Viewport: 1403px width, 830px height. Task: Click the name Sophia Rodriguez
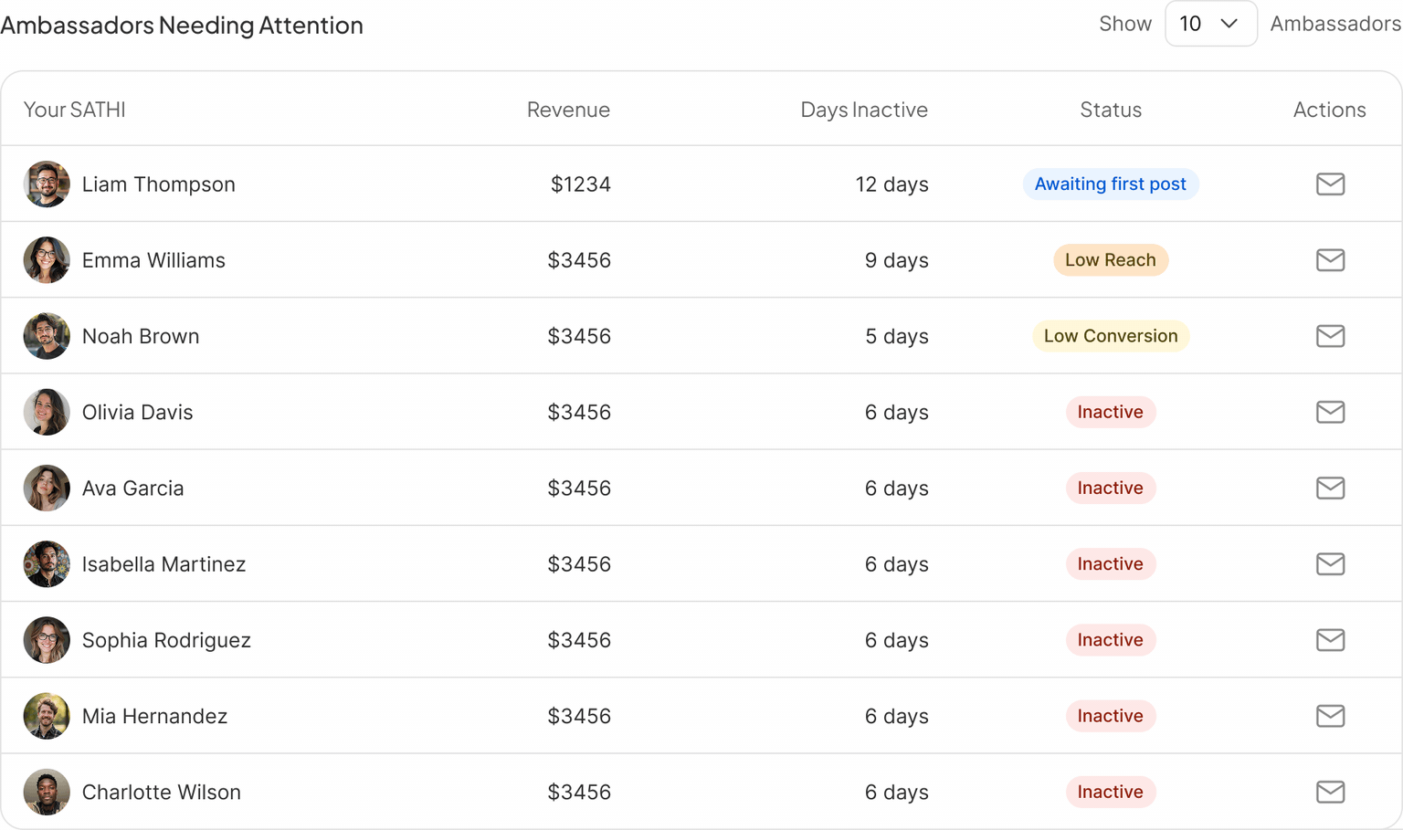click(x=166, y=640)
